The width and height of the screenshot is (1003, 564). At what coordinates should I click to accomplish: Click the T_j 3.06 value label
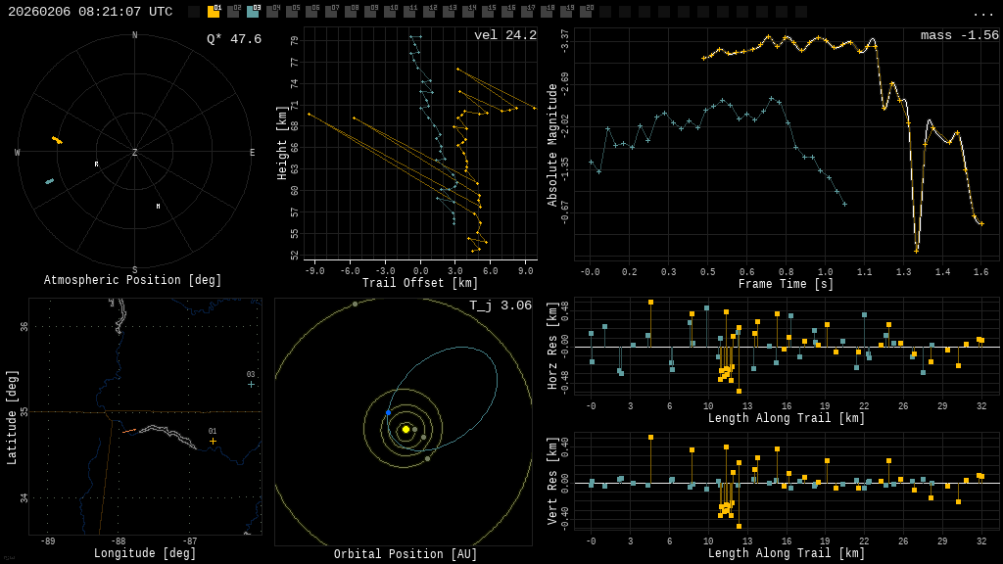[x=500, y=305]
